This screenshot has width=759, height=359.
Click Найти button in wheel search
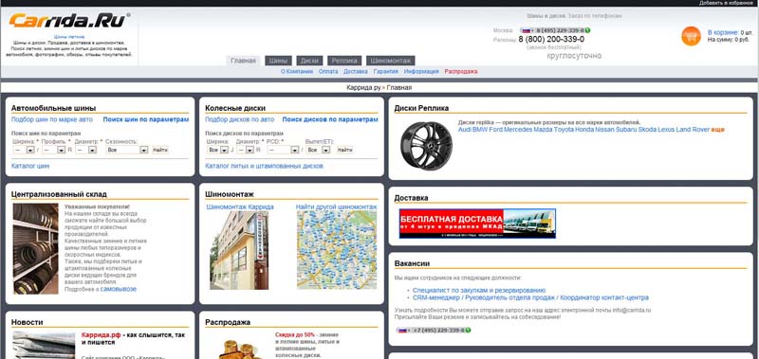(x=344, y=151)
